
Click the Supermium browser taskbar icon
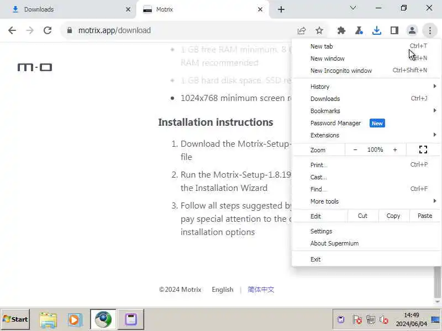point(103,319)
